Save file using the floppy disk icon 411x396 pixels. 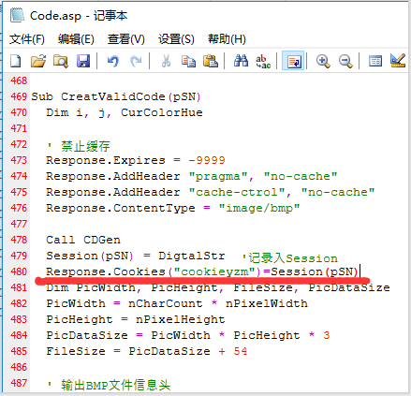83,61
